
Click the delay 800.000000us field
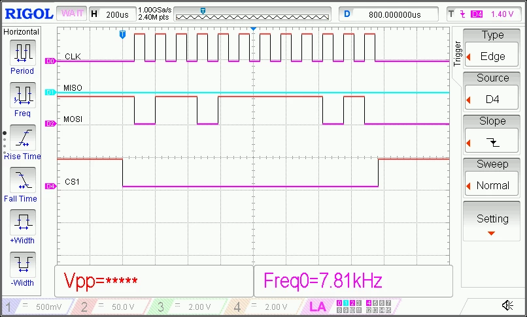388,14
